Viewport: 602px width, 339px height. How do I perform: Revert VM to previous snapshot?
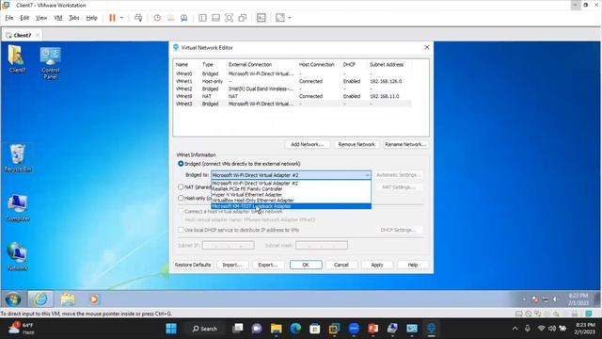(170, 18)
